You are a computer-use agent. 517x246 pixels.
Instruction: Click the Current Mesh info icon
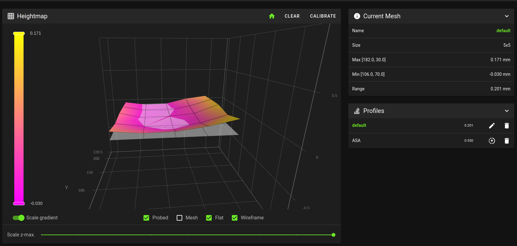357,16
